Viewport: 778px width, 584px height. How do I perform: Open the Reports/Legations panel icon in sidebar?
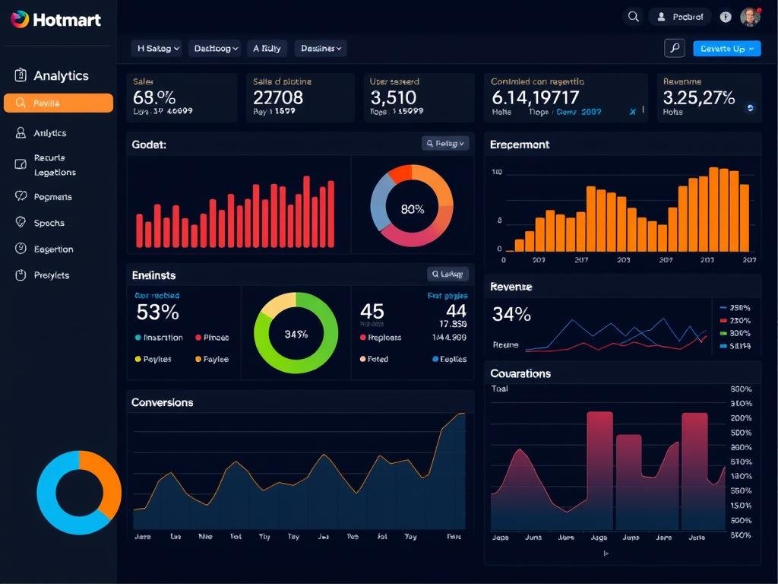pyautogui.click(x=20, y=163)
